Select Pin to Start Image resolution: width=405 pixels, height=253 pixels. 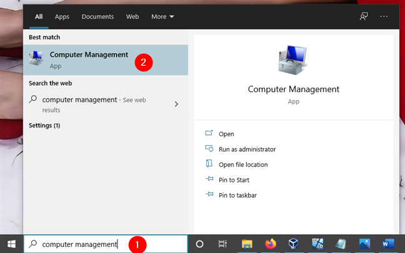234,180
